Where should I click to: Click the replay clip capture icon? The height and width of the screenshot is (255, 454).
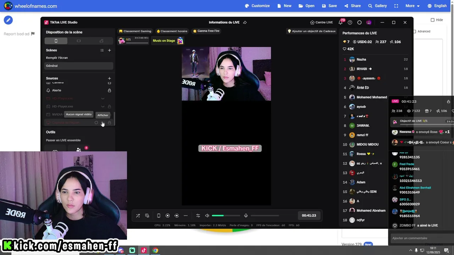click(177, 216)
